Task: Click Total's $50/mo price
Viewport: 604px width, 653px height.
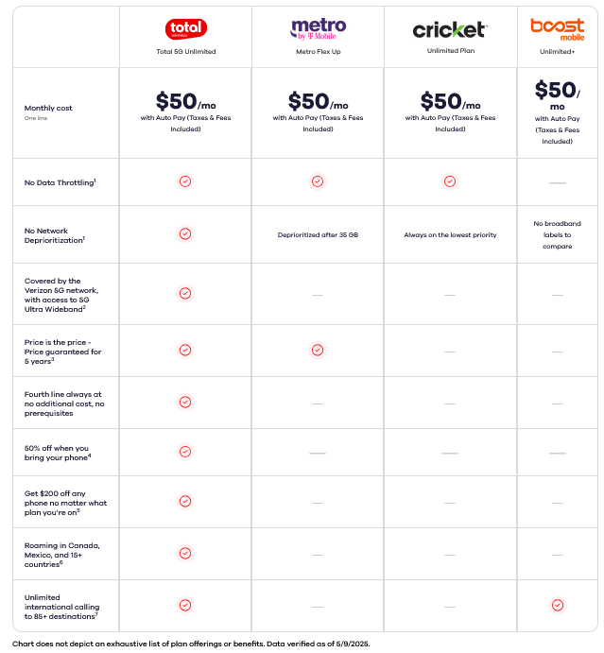Action: [186, 102]
